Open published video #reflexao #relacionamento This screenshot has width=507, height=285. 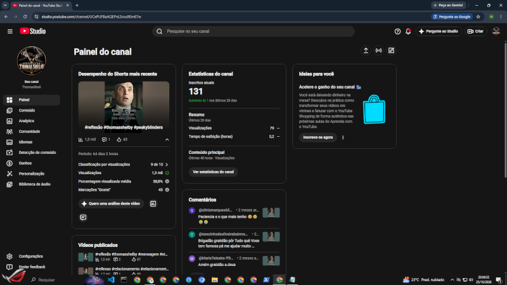tap(124, 271)
